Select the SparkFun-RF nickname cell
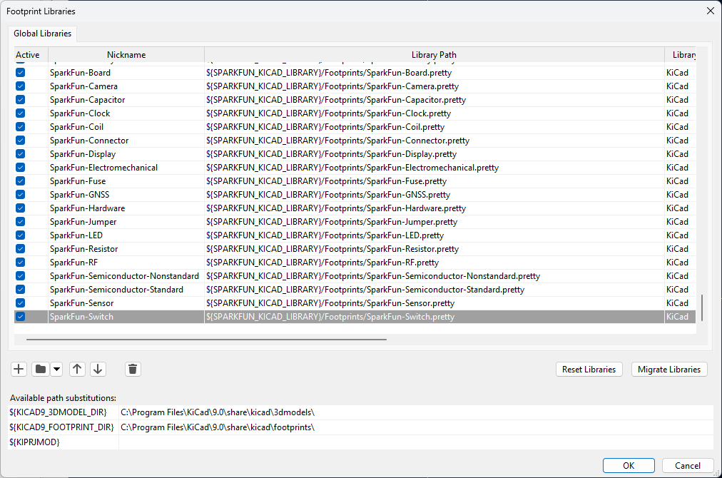This screenshot has height=478, width=722. [126, 263]
